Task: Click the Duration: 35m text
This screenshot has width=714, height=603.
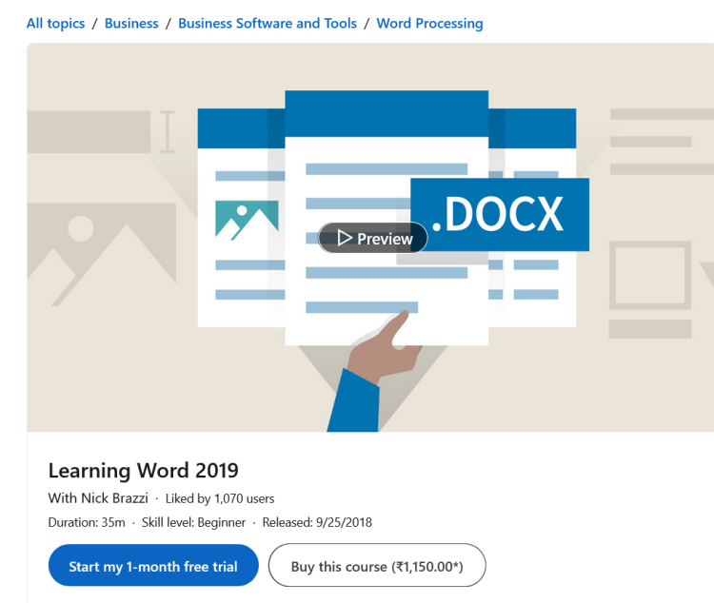Action: (x=87, y=522)
